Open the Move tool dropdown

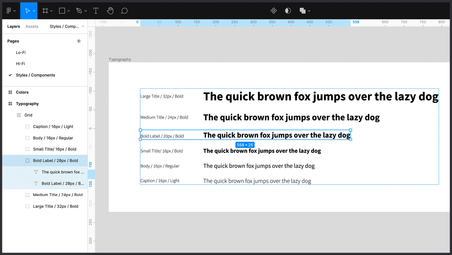pos(35,11)
